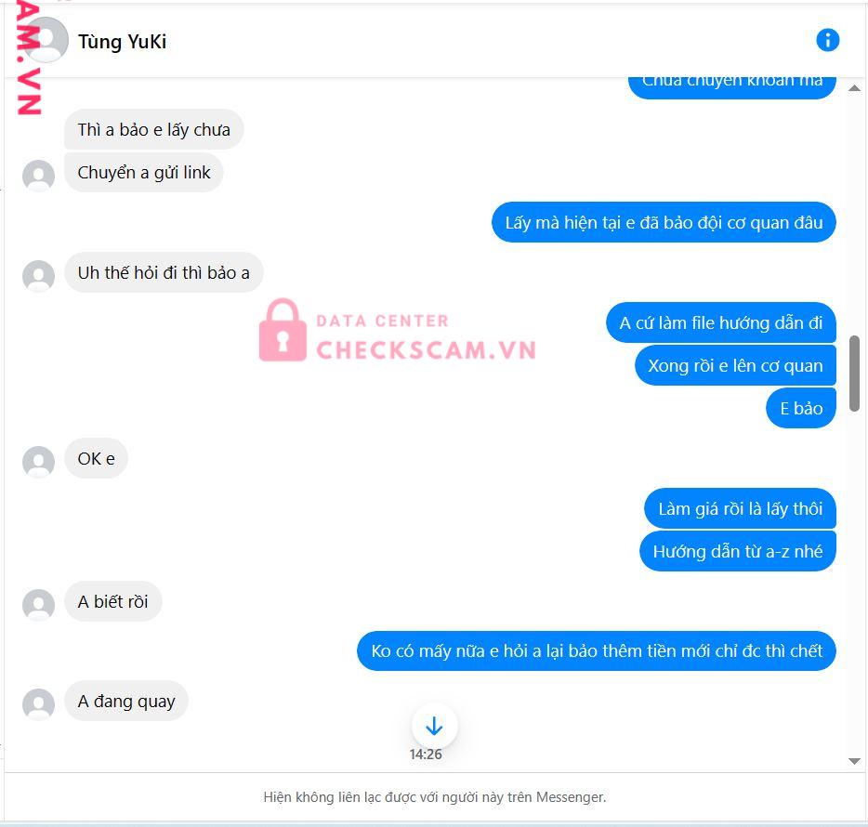Select message 'Lấy mà hiện tại e đã bảo đội cơ quan đâu'
This screenshot has height=827, width=868.
coord(664,222)
